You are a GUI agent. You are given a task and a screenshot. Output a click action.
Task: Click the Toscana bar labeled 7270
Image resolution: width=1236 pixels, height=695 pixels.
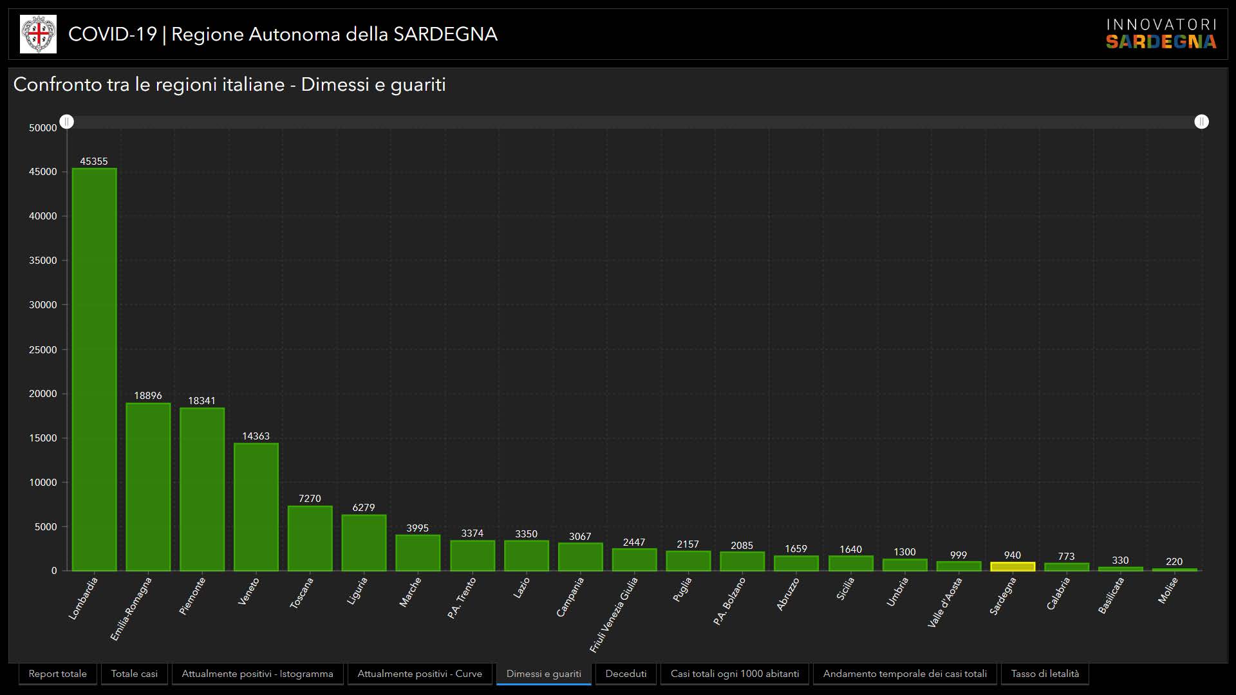coord(310,539)
